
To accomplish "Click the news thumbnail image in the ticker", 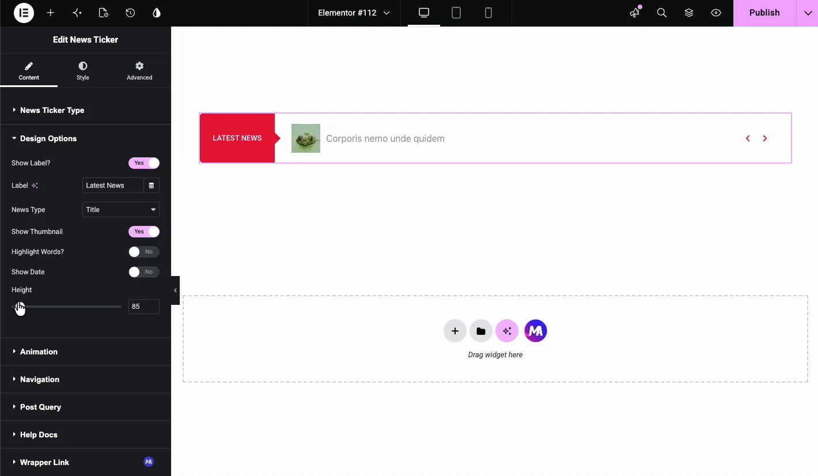I will 306,138.
